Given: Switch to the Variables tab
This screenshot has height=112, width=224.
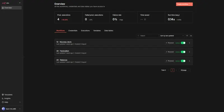Looking at the screenshot, I should pos(97,31).
